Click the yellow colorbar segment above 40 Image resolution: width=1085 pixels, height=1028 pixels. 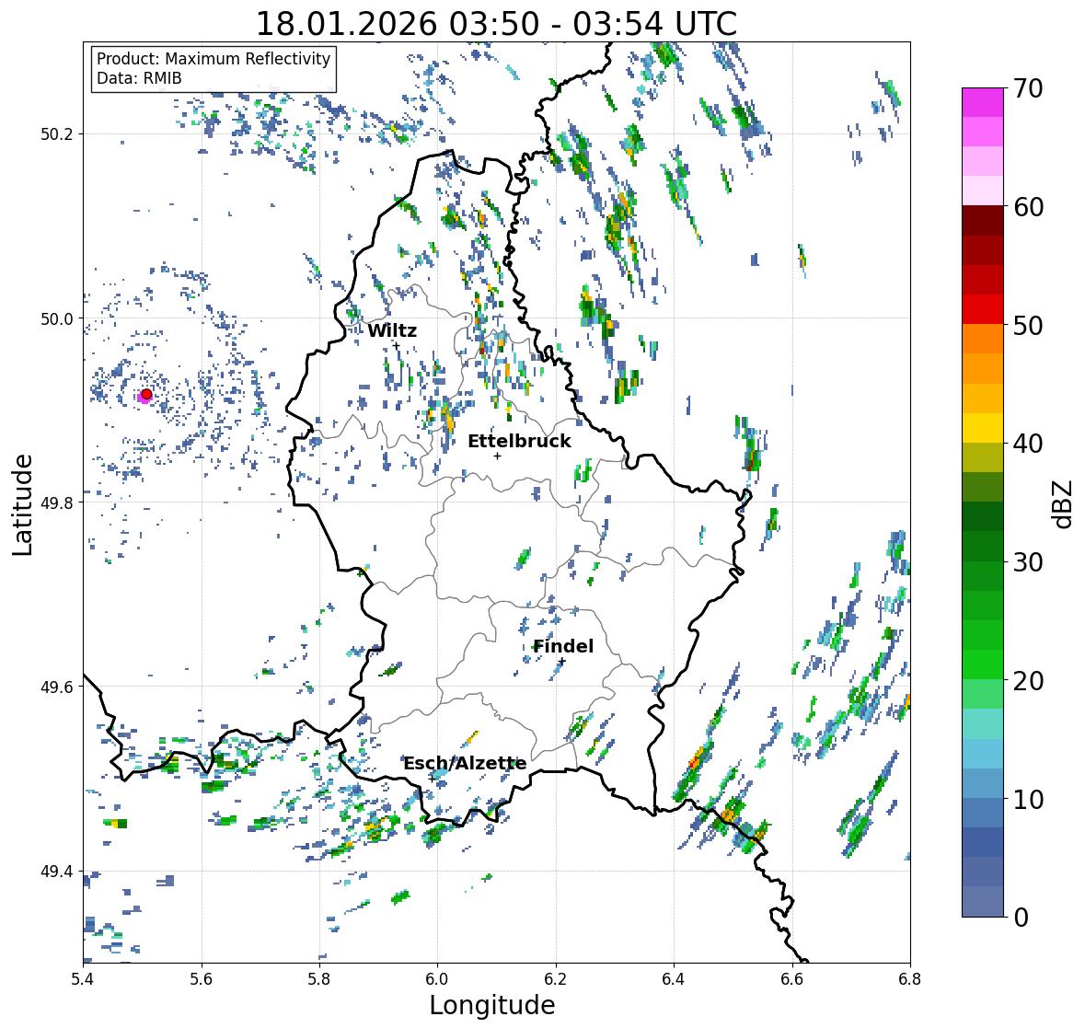pyautogui.click(x=983, y=428)
